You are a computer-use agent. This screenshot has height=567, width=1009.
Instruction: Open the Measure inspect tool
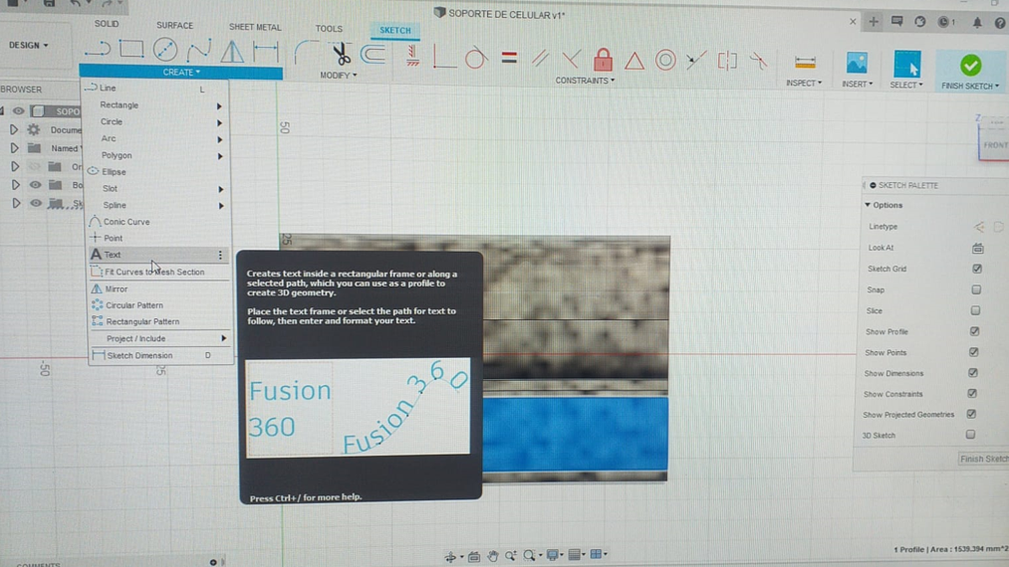click(x=805, y=63)
